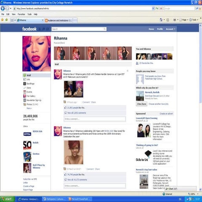
Task: Click the Rihanna profile picture
Action: coord(37,53)
